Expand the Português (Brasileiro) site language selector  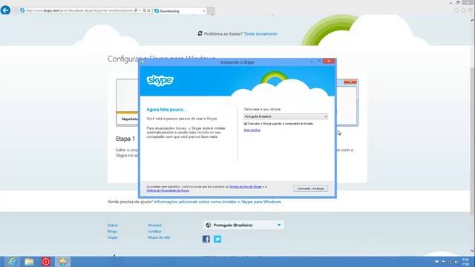pyautogui.click(x=243, y=225)
